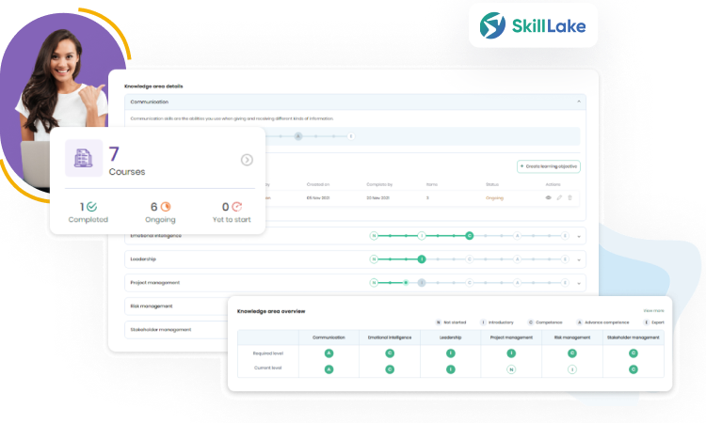The image size is (706, 423).
Task: Click Project management current level N badge
Action: [x=511, y=369]
